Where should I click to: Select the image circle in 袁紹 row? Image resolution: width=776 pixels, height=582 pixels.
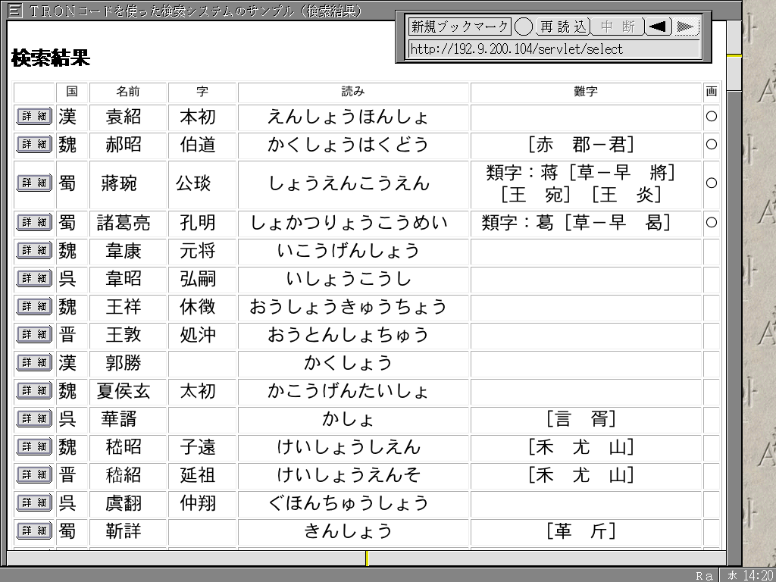711,117
